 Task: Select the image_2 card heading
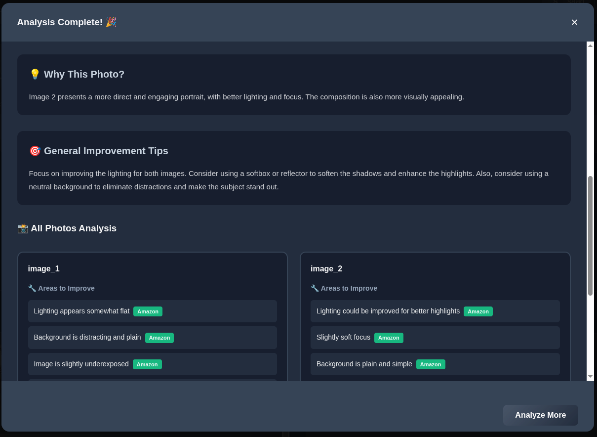point(326,269)
